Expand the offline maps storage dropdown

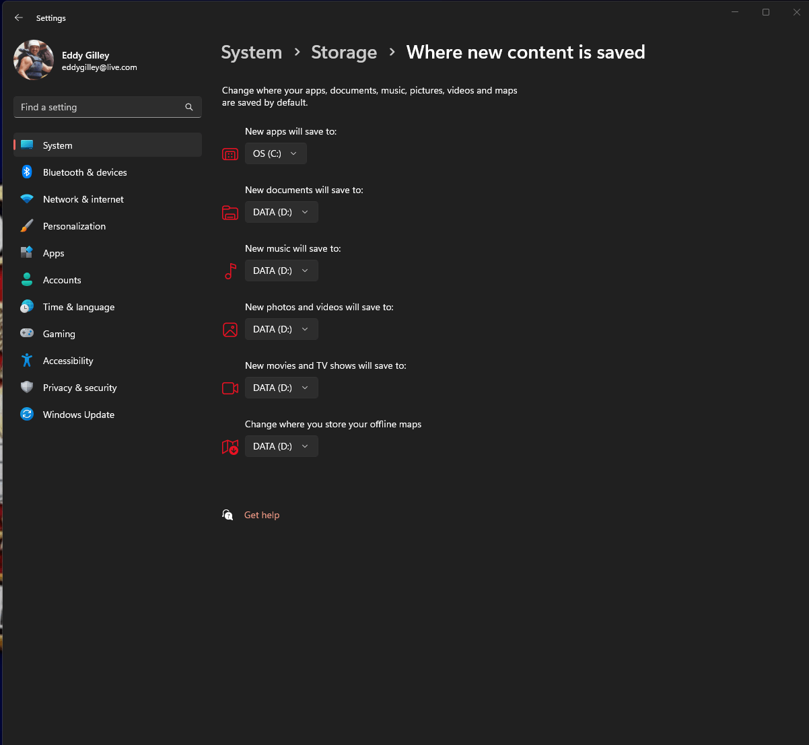point(281,446)
